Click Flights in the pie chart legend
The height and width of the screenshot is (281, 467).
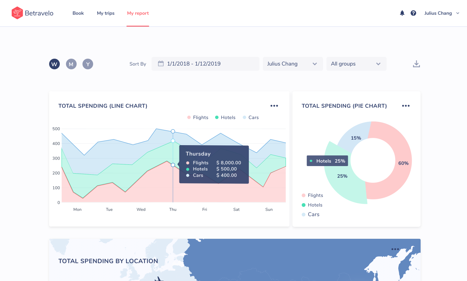click(312, 195)
